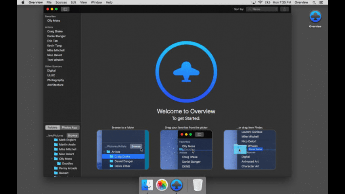The height and width of the screenshot is (194, 345).
Task: Open Trash from the Dock
Action: coord(197,185)
